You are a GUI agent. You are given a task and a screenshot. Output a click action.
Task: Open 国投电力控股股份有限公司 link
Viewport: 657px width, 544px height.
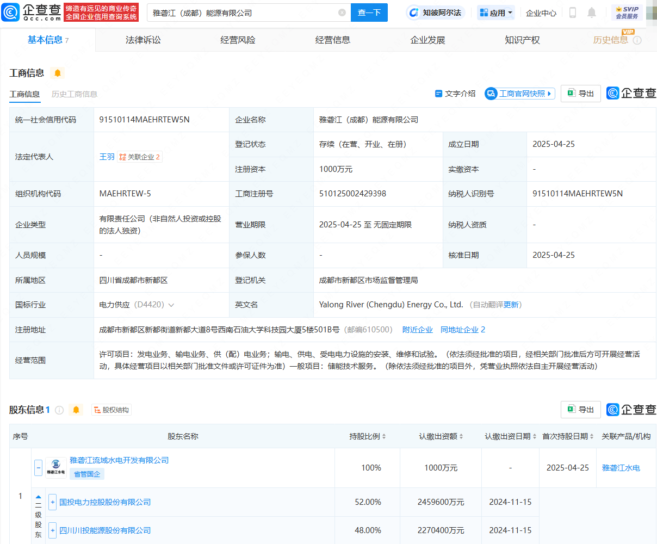(x=105, y=502)
